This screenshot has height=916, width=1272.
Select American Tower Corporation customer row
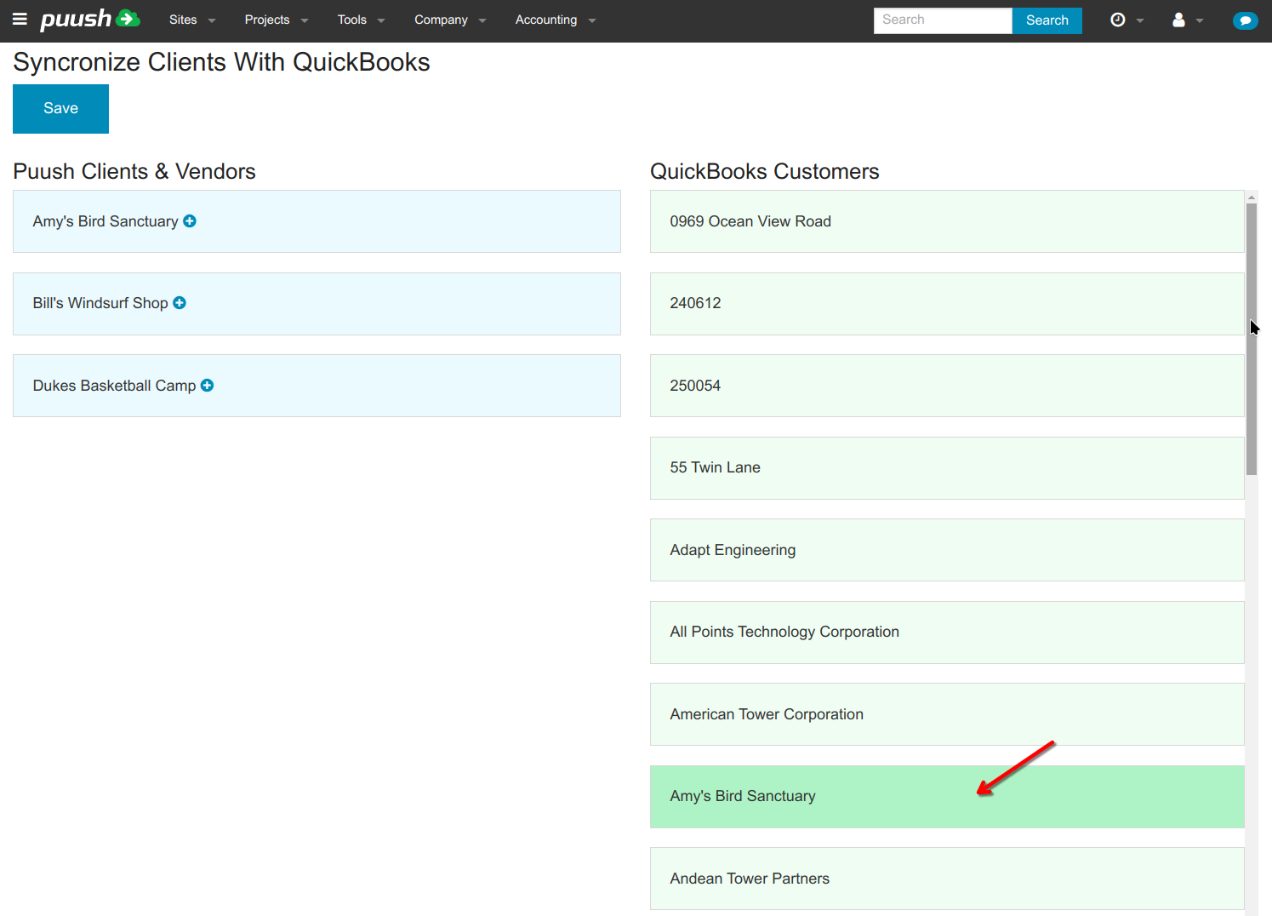(x=946, y=714)
